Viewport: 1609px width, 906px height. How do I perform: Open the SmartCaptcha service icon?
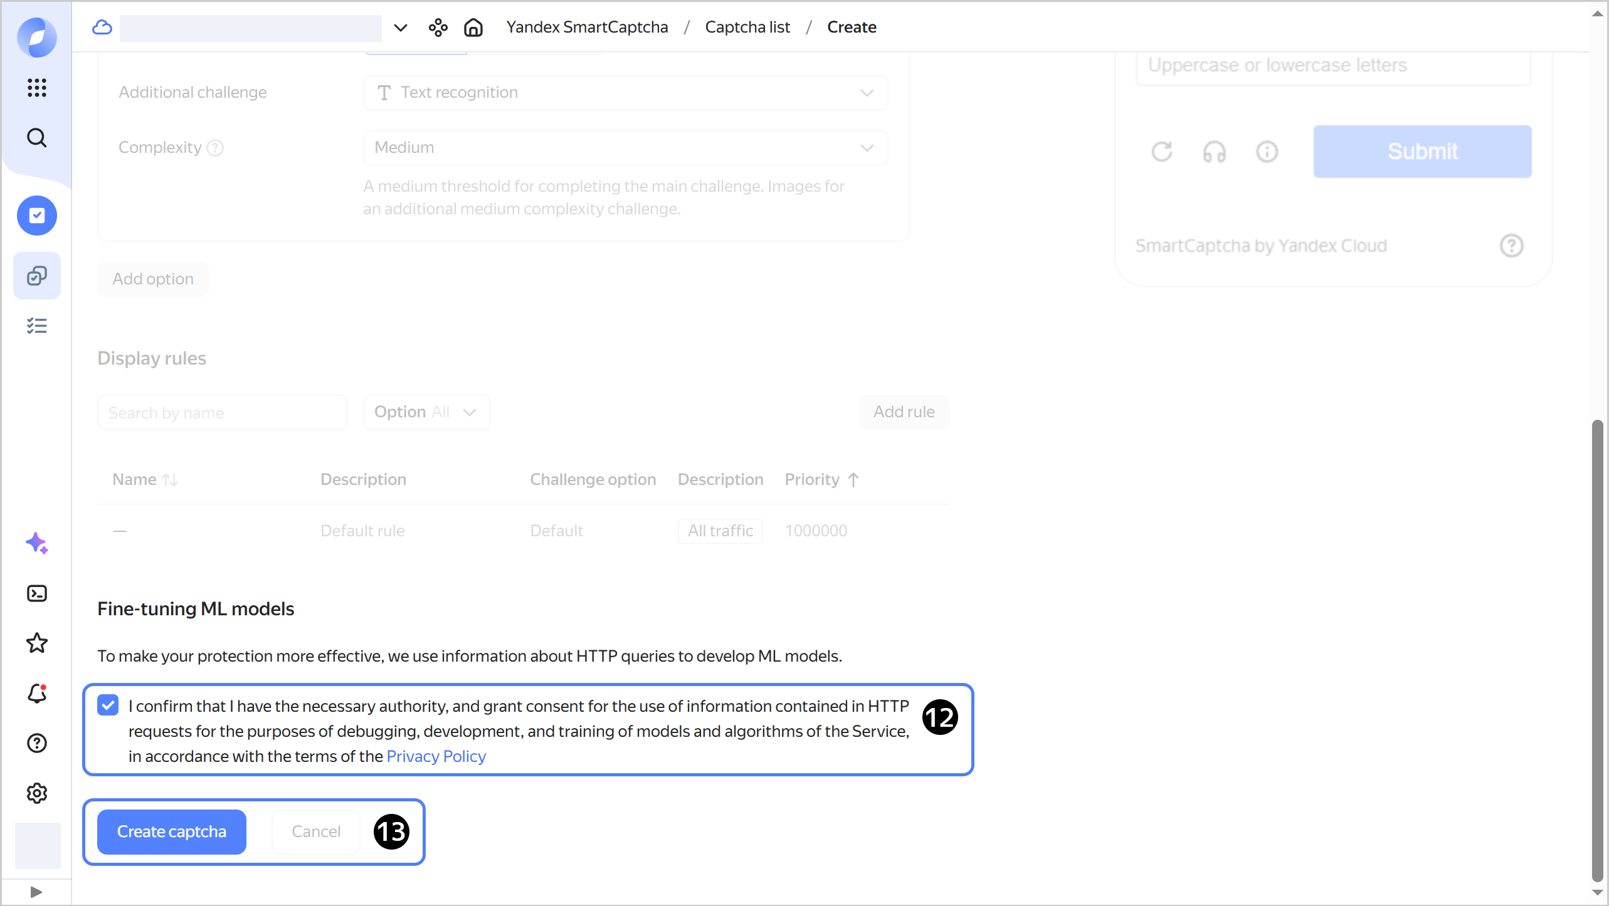pyautogui.click(x=37, y=216)
